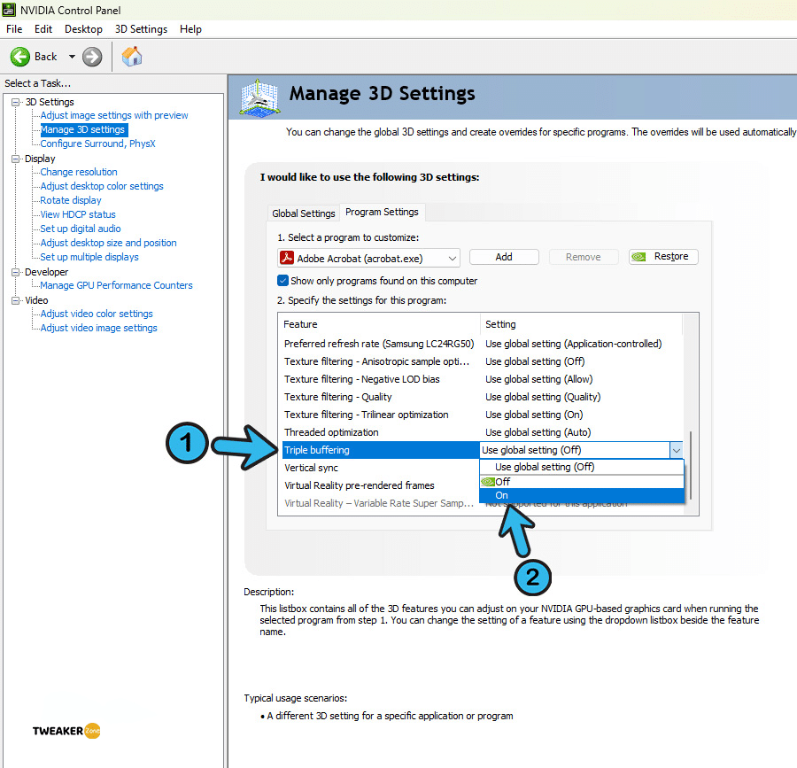Choose 'Use global setting (Off)' dropdown option
Viewport: 797px width, 768px height.
582,467
